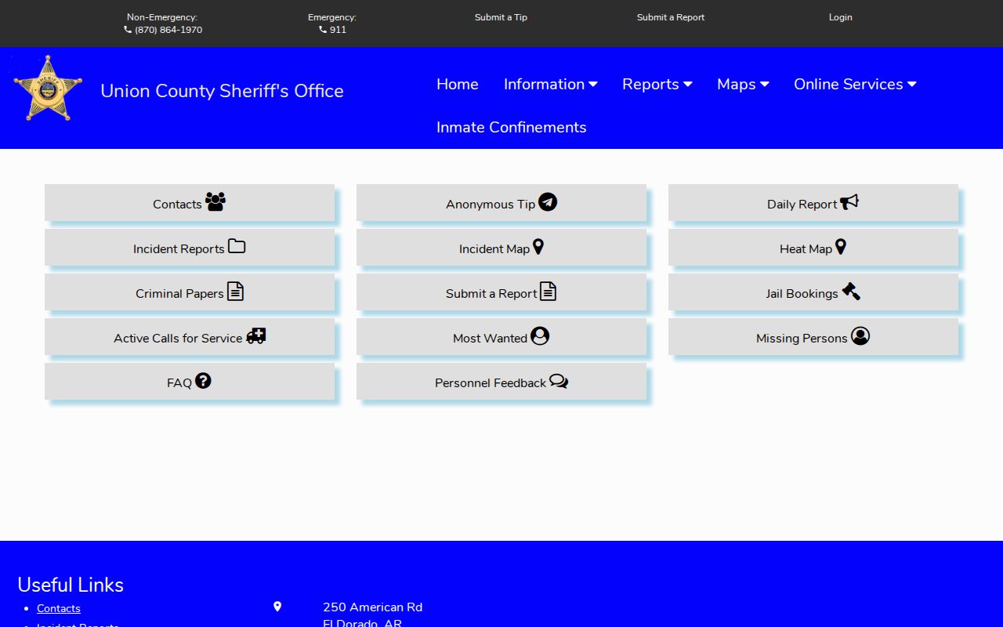Open the Most Wanted tile
The image size is (1003, 627).
click(x=501, y=337)
